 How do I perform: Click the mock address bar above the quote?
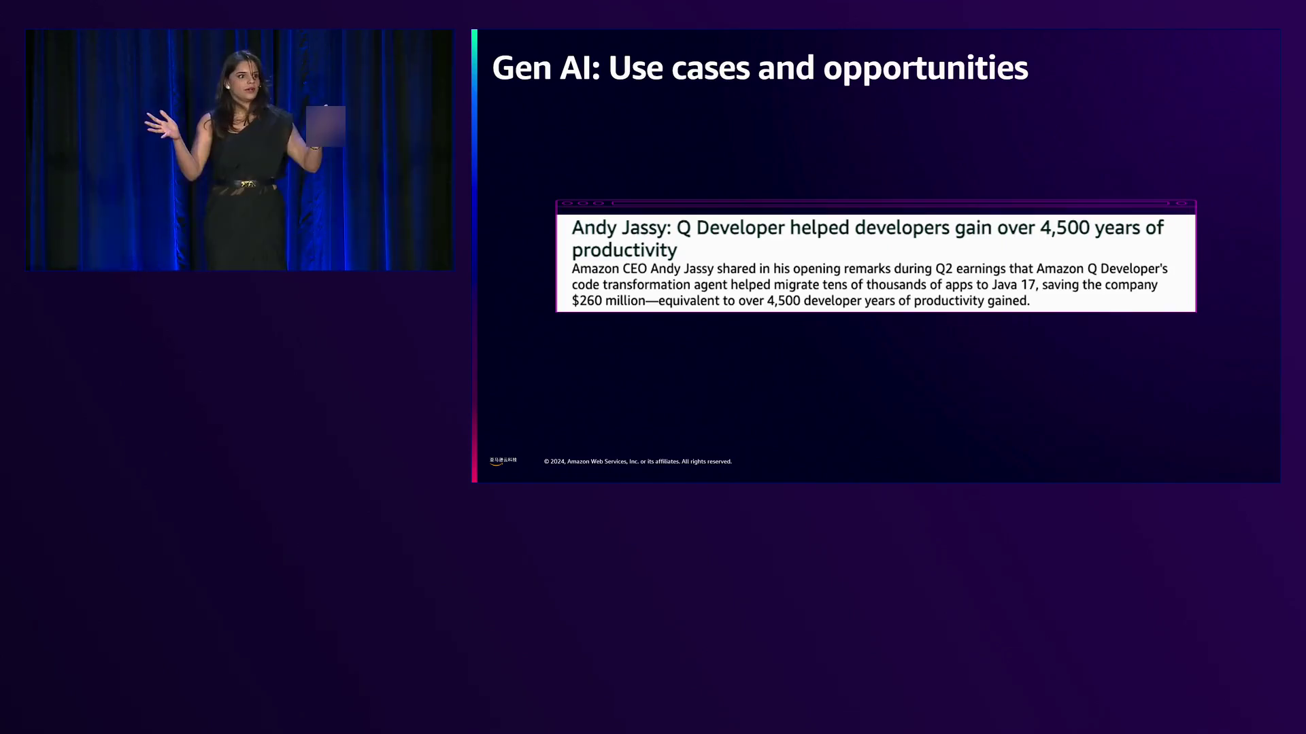coord(890,203)
